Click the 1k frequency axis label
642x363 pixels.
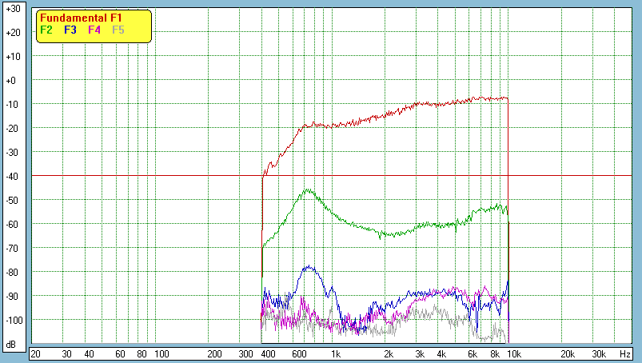(336, 353)
